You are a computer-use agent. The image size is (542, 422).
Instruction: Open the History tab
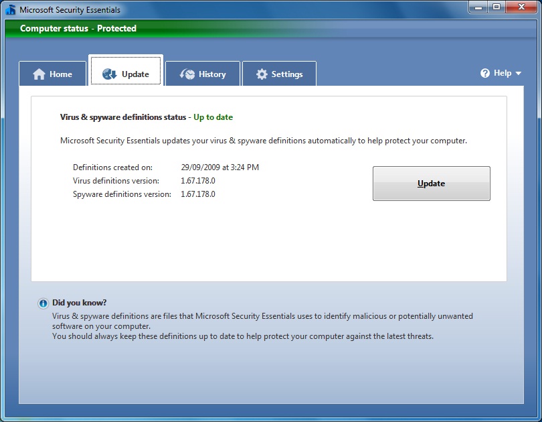coord(203,74)
